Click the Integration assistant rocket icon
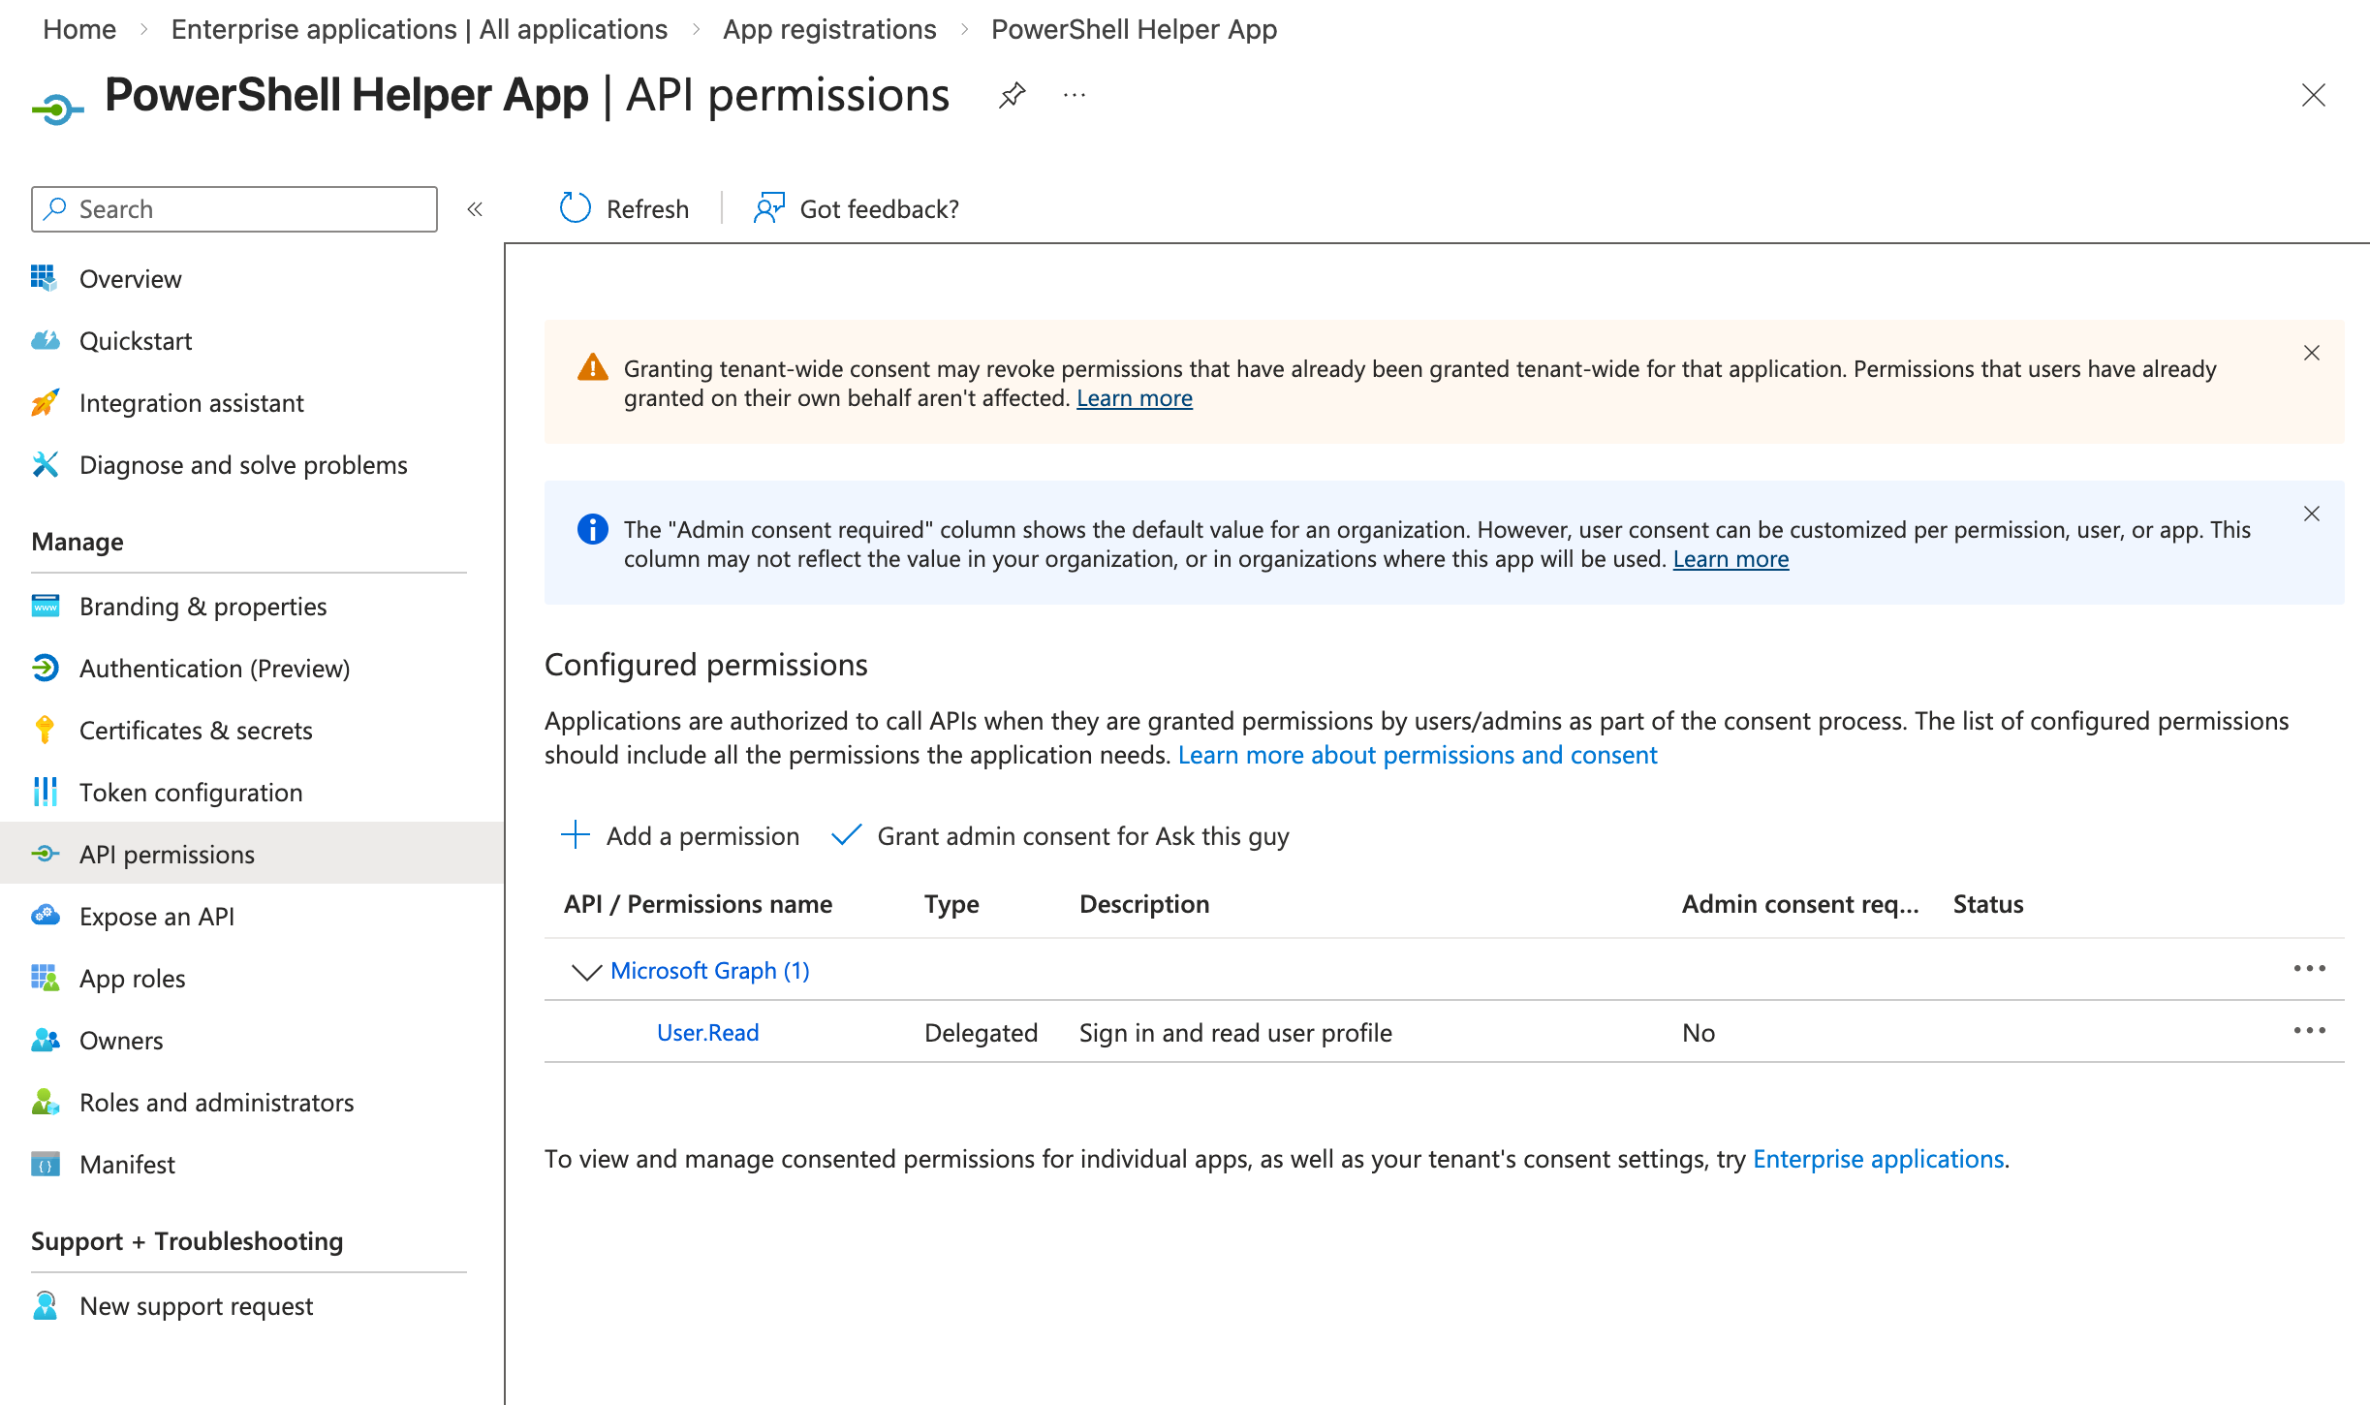The height and width of the screenshot is (1405, 2370). (x=45, y=402)
